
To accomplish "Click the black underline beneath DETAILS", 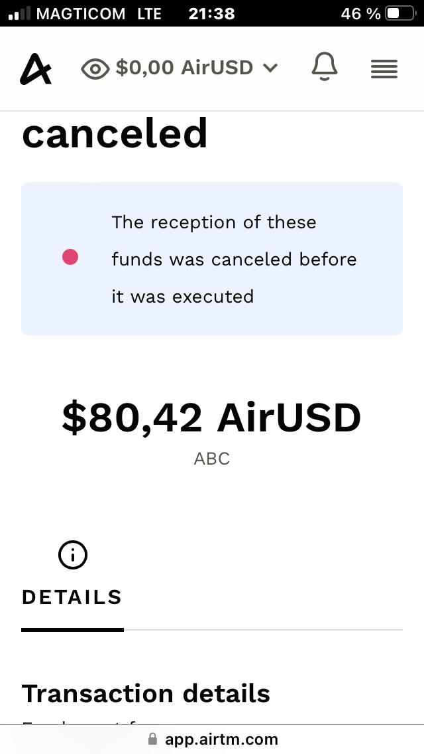I will [72, 629].
